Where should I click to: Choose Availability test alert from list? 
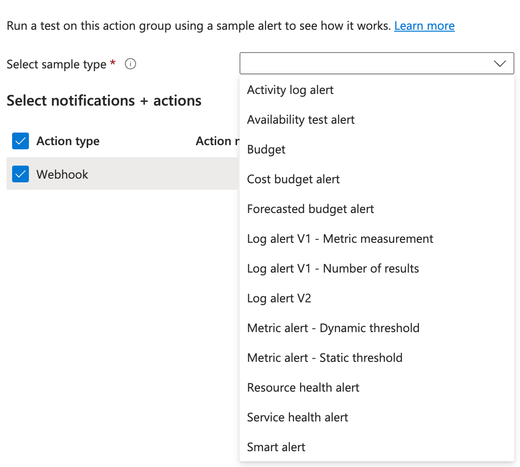[x=301, y=120]
